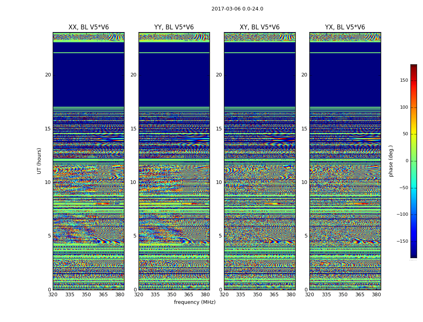Click the "XY, BL V5*V6" panel title
The width and height of the screenshot is (423, 322).
pyautogui.click(x=259, y=27)
